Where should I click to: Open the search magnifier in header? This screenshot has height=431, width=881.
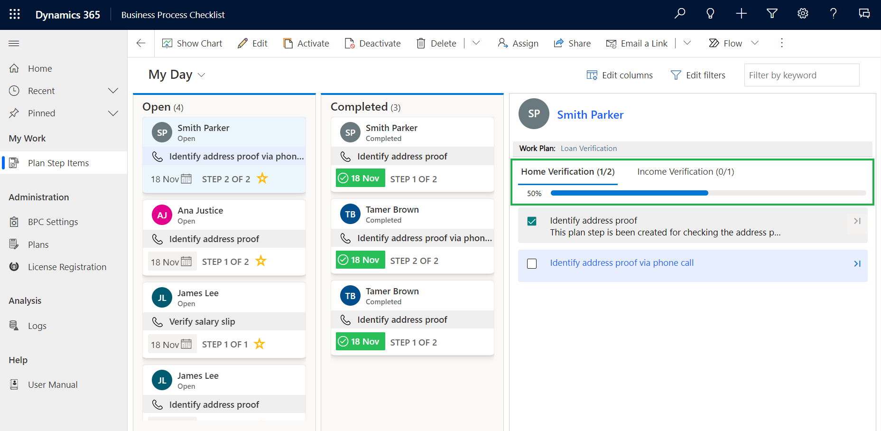[x=679, y=14]
